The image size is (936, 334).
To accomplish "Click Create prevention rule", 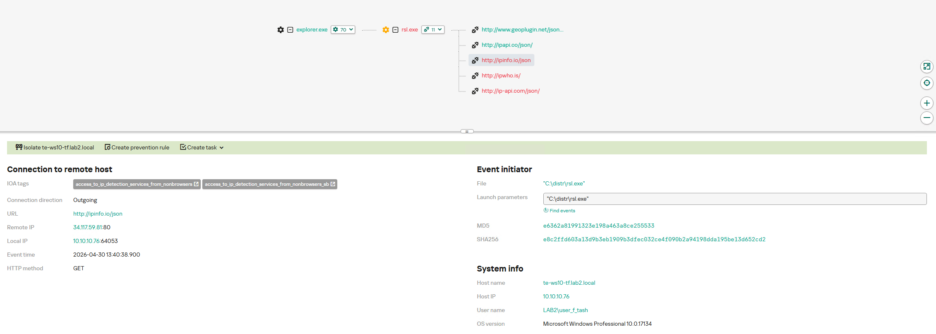I will [137, 147].
